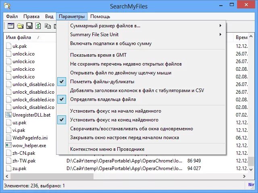Click status text Элементов: 236, выбрано: 1
The height and width of the screenshot is (193, 258).
pyautogui.click(x=34, y=186)
